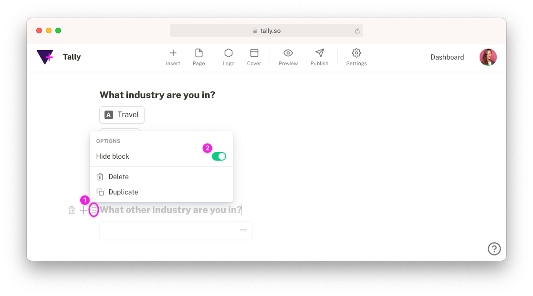Open form Settings
Screen dimensions: 533x296
click(x=356, y=57)
